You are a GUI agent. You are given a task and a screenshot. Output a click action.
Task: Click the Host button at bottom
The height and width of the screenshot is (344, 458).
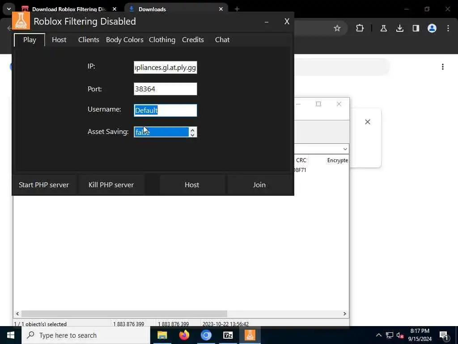point(192,185)
